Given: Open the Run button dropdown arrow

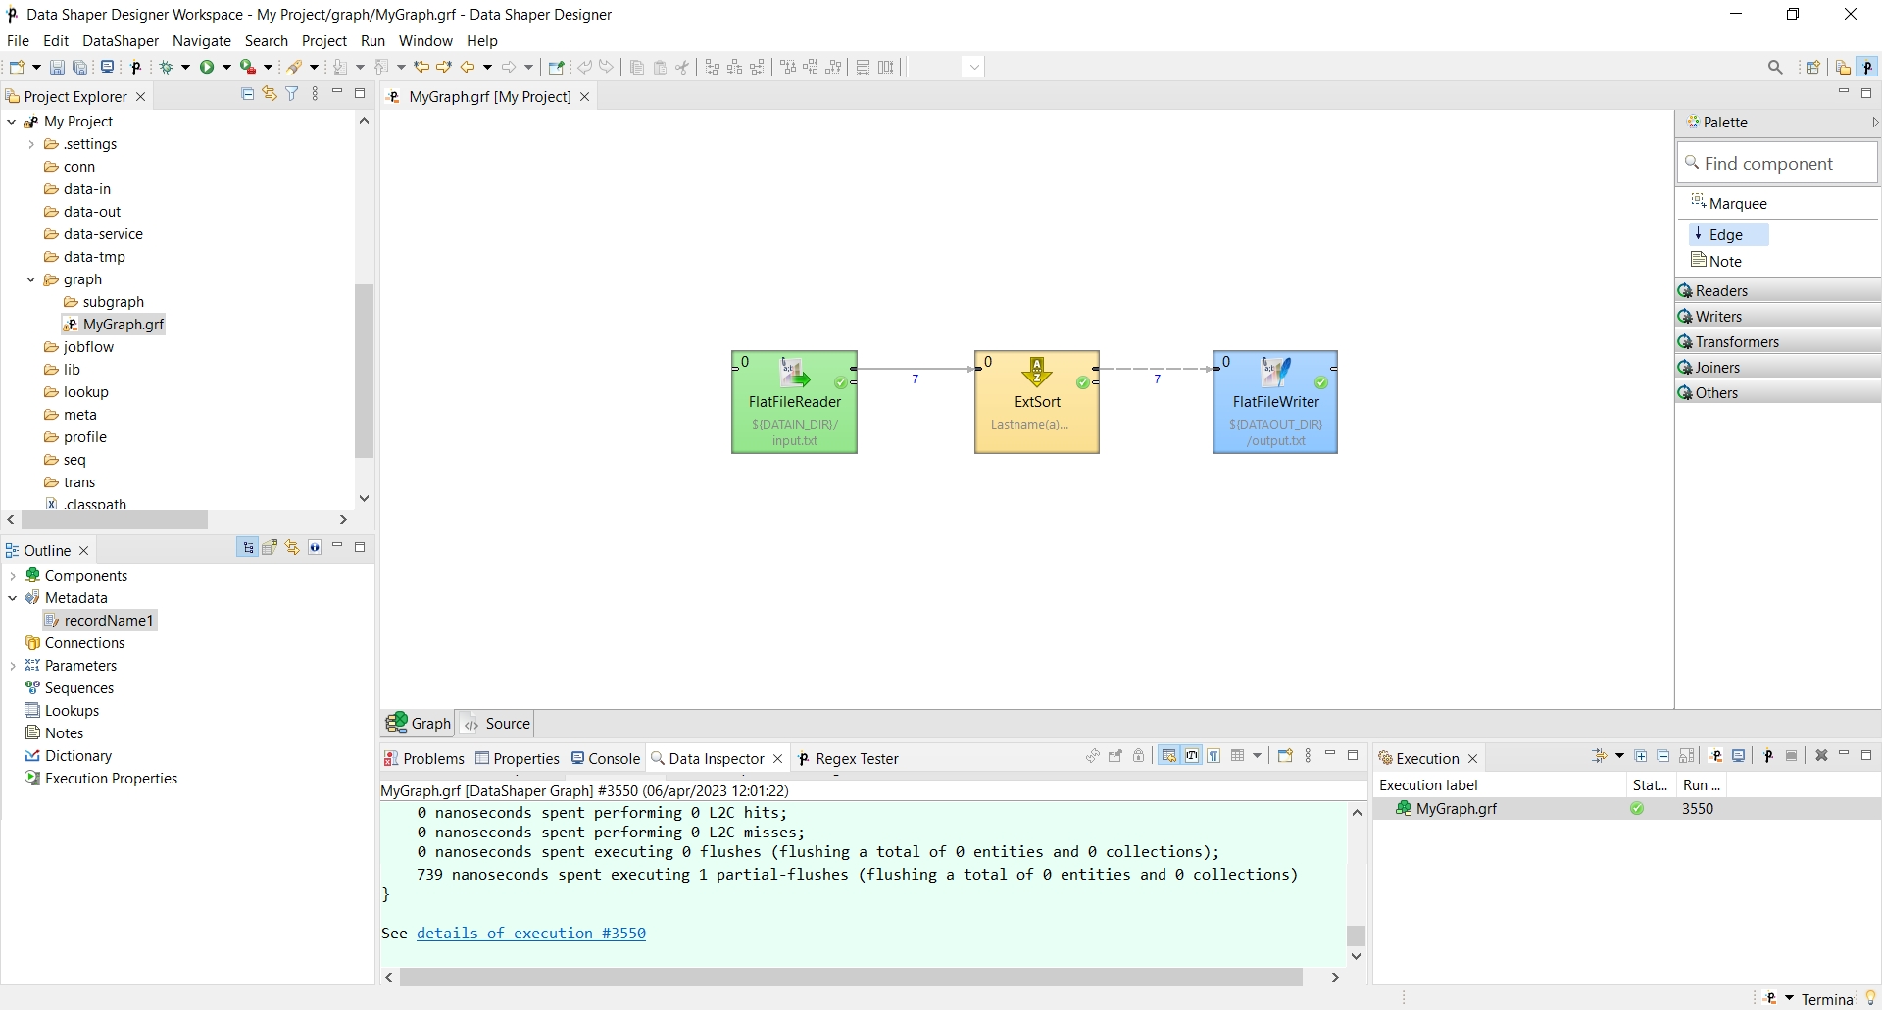Looking at the screenshot, I should (227, 68).
